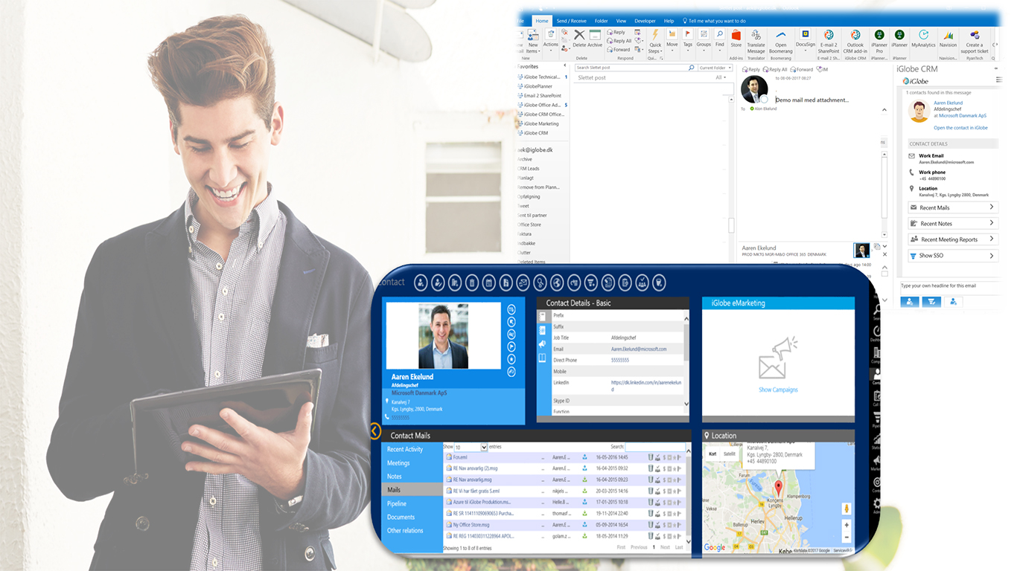Click the Archive icon in Outlook ribbon
This screenshot has width=1017, height=571.
pyautogui.click(x=595, y=35)
